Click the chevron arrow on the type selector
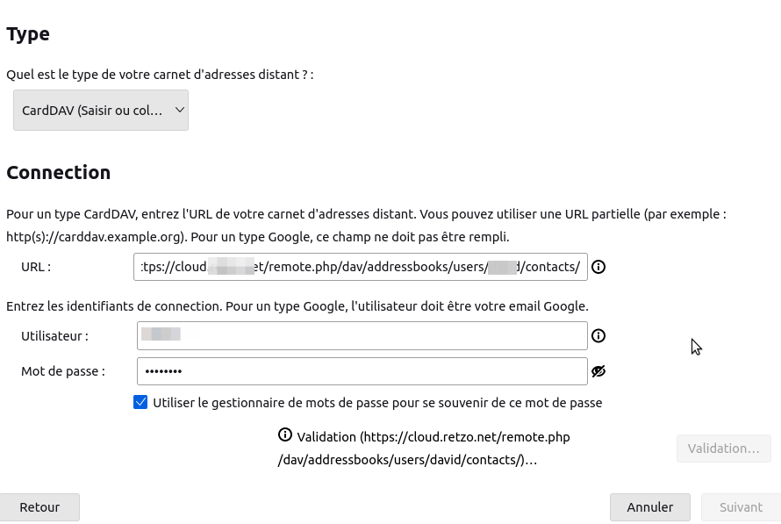 pyautogui.click(x=179, y=111)
